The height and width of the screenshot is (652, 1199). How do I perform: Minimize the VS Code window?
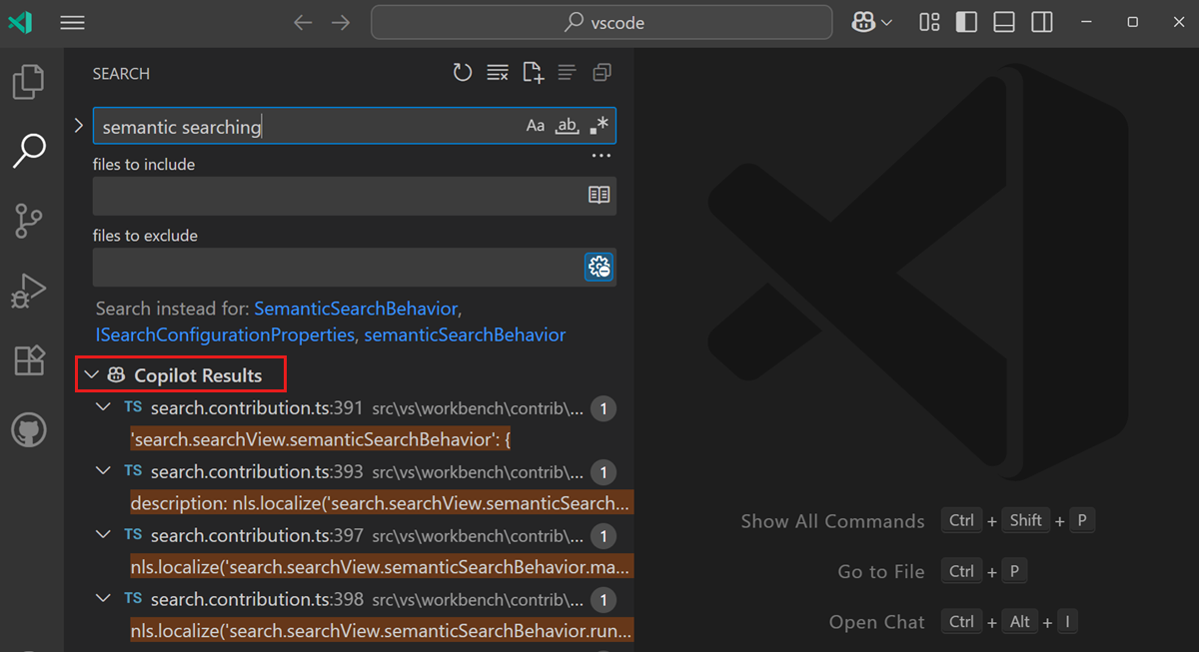coord(1086,22)
